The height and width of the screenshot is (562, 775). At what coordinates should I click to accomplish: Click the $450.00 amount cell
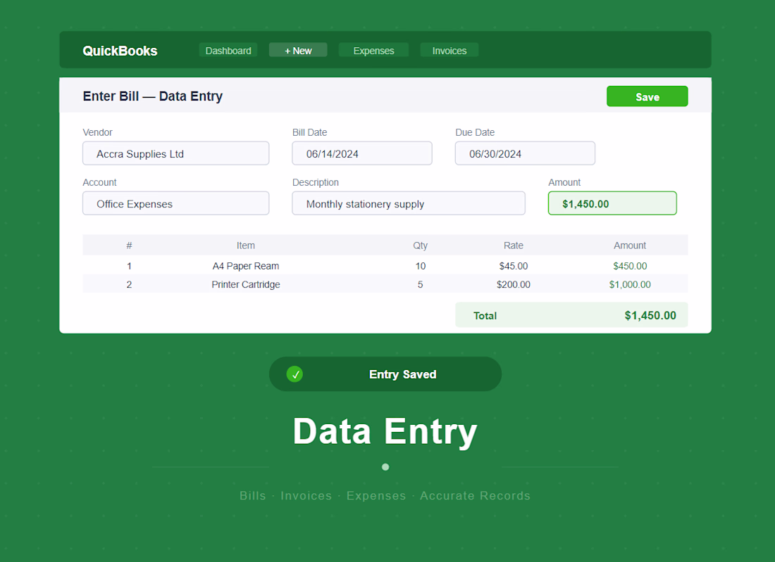point(630,266)
